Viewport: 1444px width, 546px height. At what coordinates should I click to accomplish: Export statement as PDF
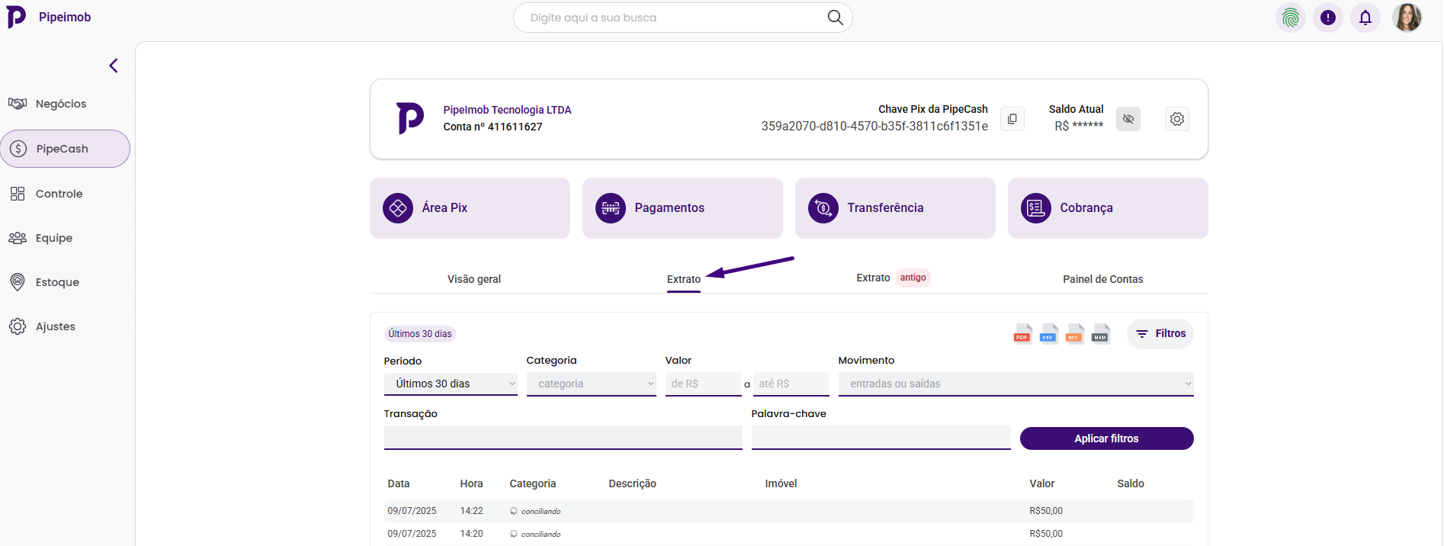point(1022,334)
